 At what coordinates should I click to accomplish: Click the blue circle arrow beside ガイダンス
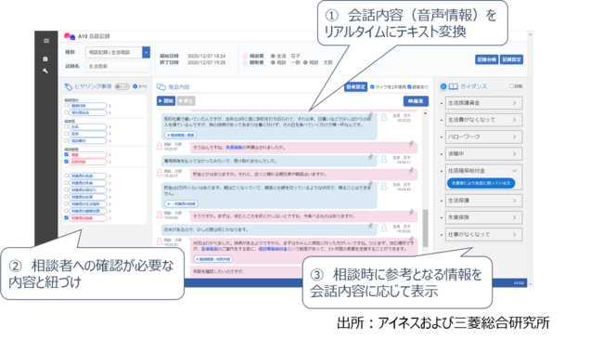(x=443, y=86)
